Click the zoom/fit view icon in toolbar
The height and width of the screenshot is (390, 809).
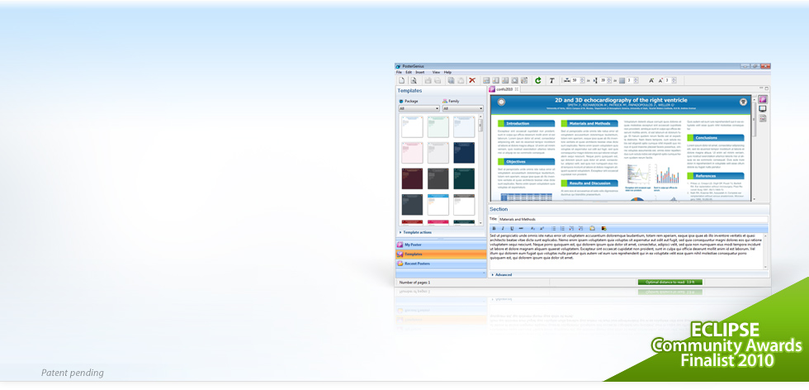pos(515,80)
